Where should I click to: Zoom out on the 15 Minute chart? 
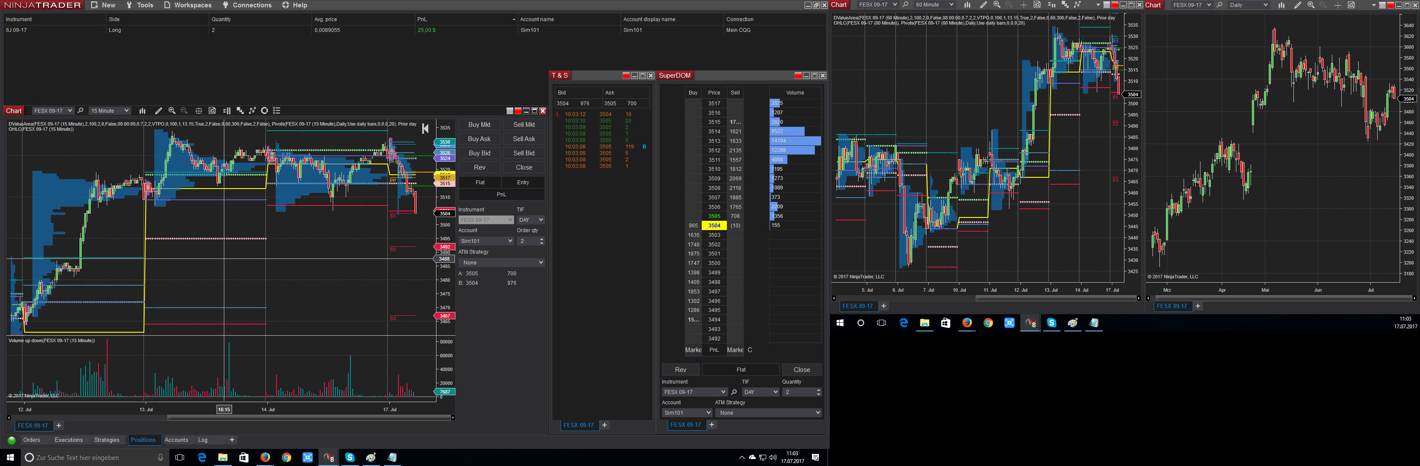tap(184, 110)
